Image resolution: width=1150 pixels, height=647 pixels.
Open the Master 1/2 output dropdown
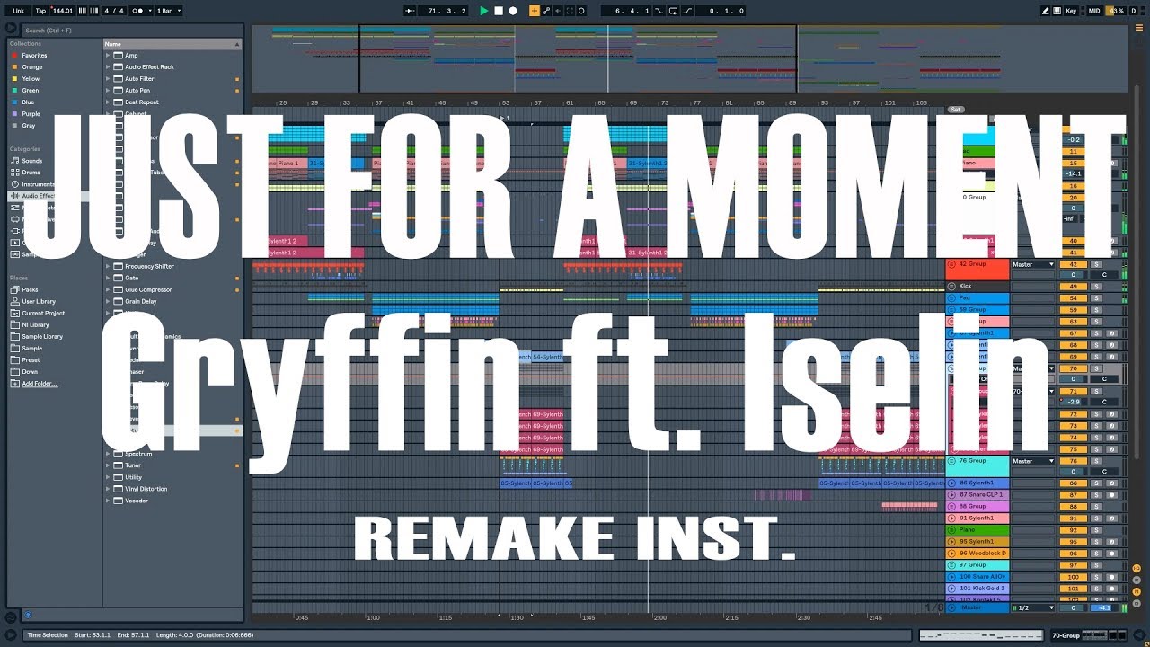[x=1033, y=607]
